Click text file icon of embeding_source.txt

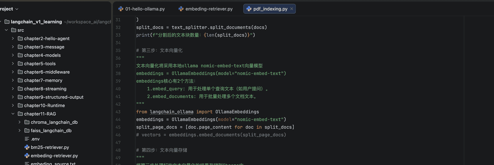(27, 164)
